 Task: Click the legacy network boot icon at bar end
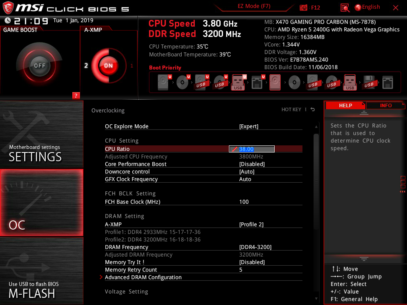[x=388, y=82]
